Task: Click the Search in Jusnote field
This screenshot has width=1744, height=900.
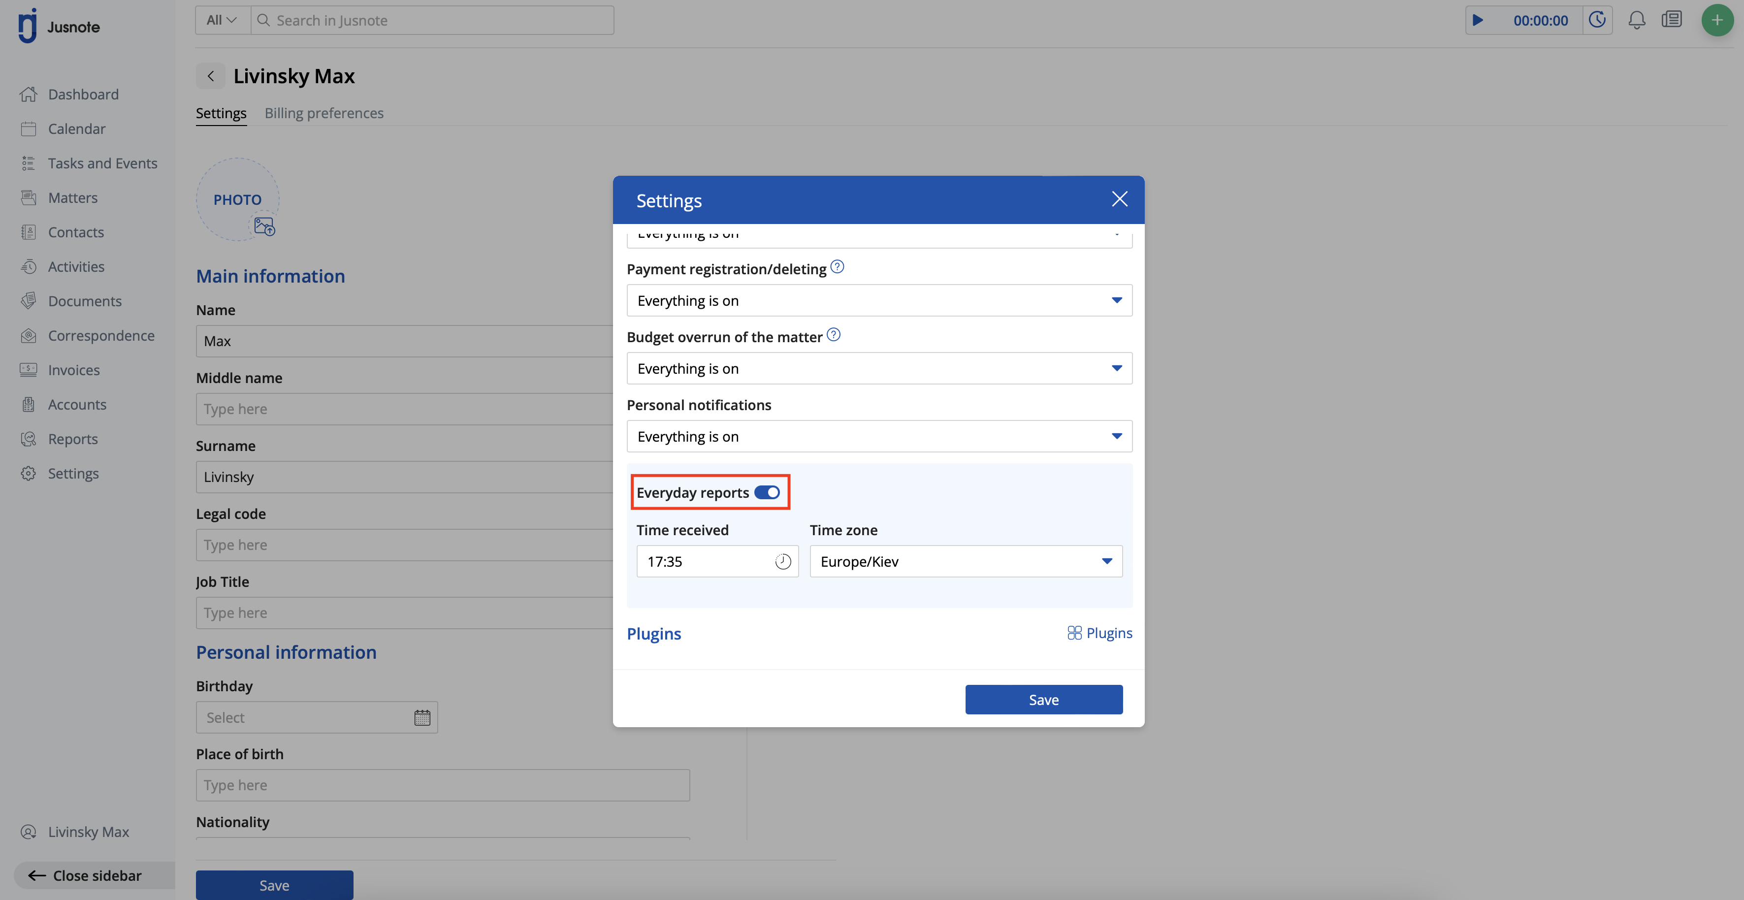Action: coord(433,20)
